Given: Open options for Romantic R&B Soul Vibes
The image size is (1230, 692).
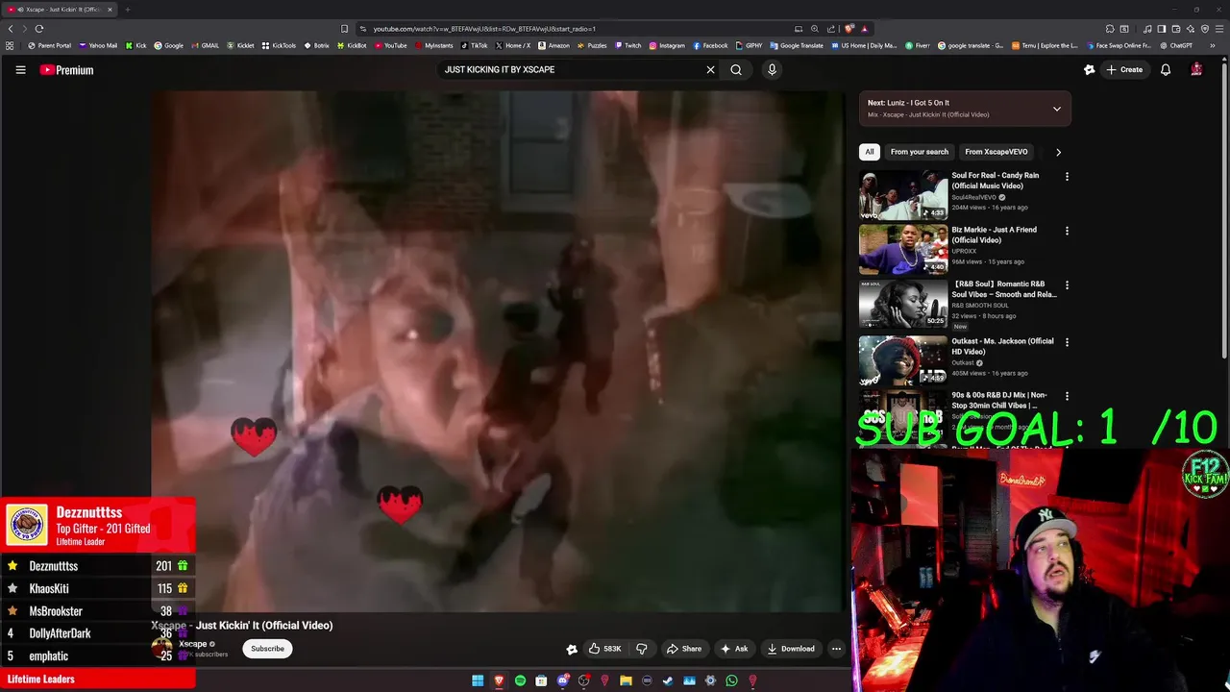Looking at the screenshot, I should 1067,285.
